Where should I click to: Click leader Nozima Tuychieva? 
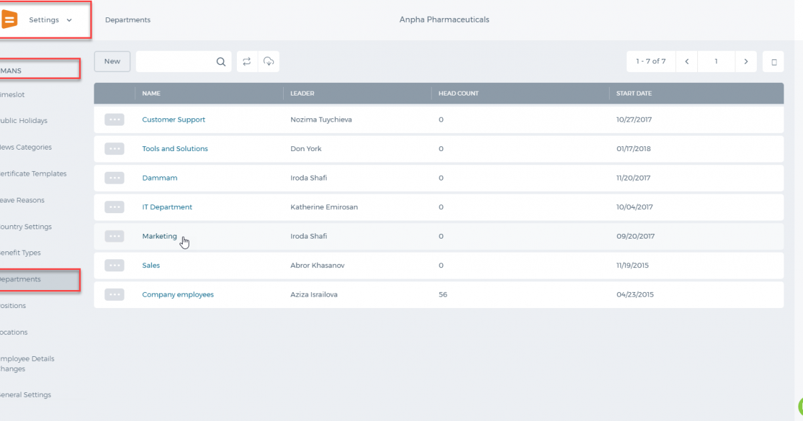[321, 120]
